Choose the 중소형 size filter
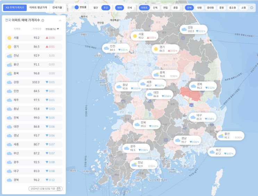 [x=233, y=8]
